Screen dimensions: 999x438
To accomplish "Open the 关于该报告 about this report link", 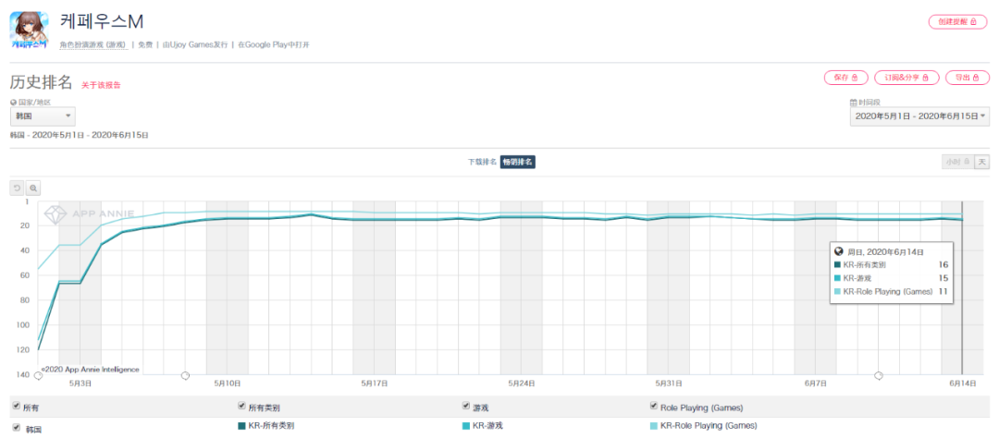I will 101,85.
